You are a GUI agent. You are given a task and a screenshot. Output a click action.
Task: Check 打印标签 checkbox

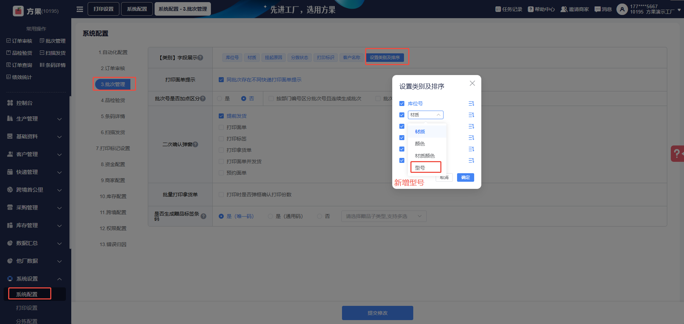[221, 139]
